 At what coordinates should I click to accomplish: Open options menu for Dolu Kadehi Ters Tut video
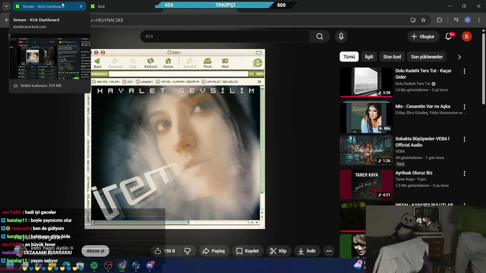464,71
